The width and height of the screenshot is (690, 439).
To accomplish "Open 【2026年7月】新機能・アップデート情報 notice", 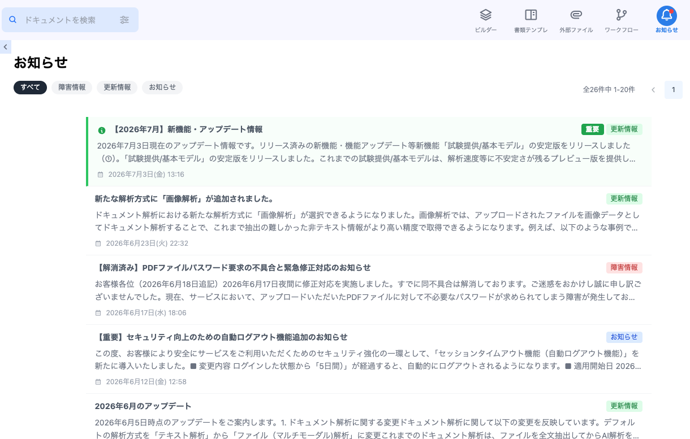I will pyautogui.click(x=187, y=129).
